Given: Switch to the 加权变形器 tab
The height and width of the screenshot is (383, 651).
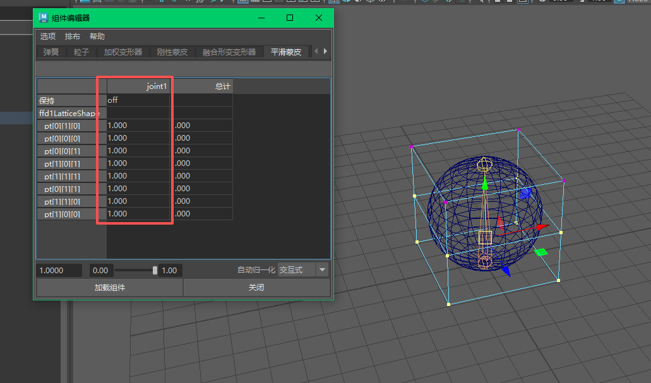Looking at the screenshot, I should click(x=123, y=52).
